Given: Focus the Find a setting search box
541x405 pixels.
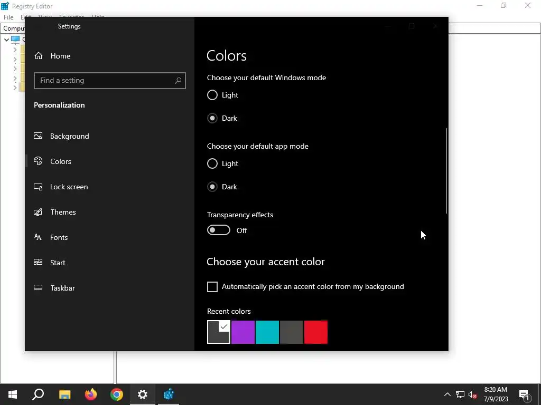Looking at the screenshot, I should coord(110,81).
